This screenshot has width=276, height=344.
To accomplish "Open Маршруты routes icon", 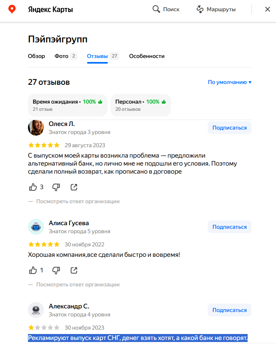I will coord(200,9).
